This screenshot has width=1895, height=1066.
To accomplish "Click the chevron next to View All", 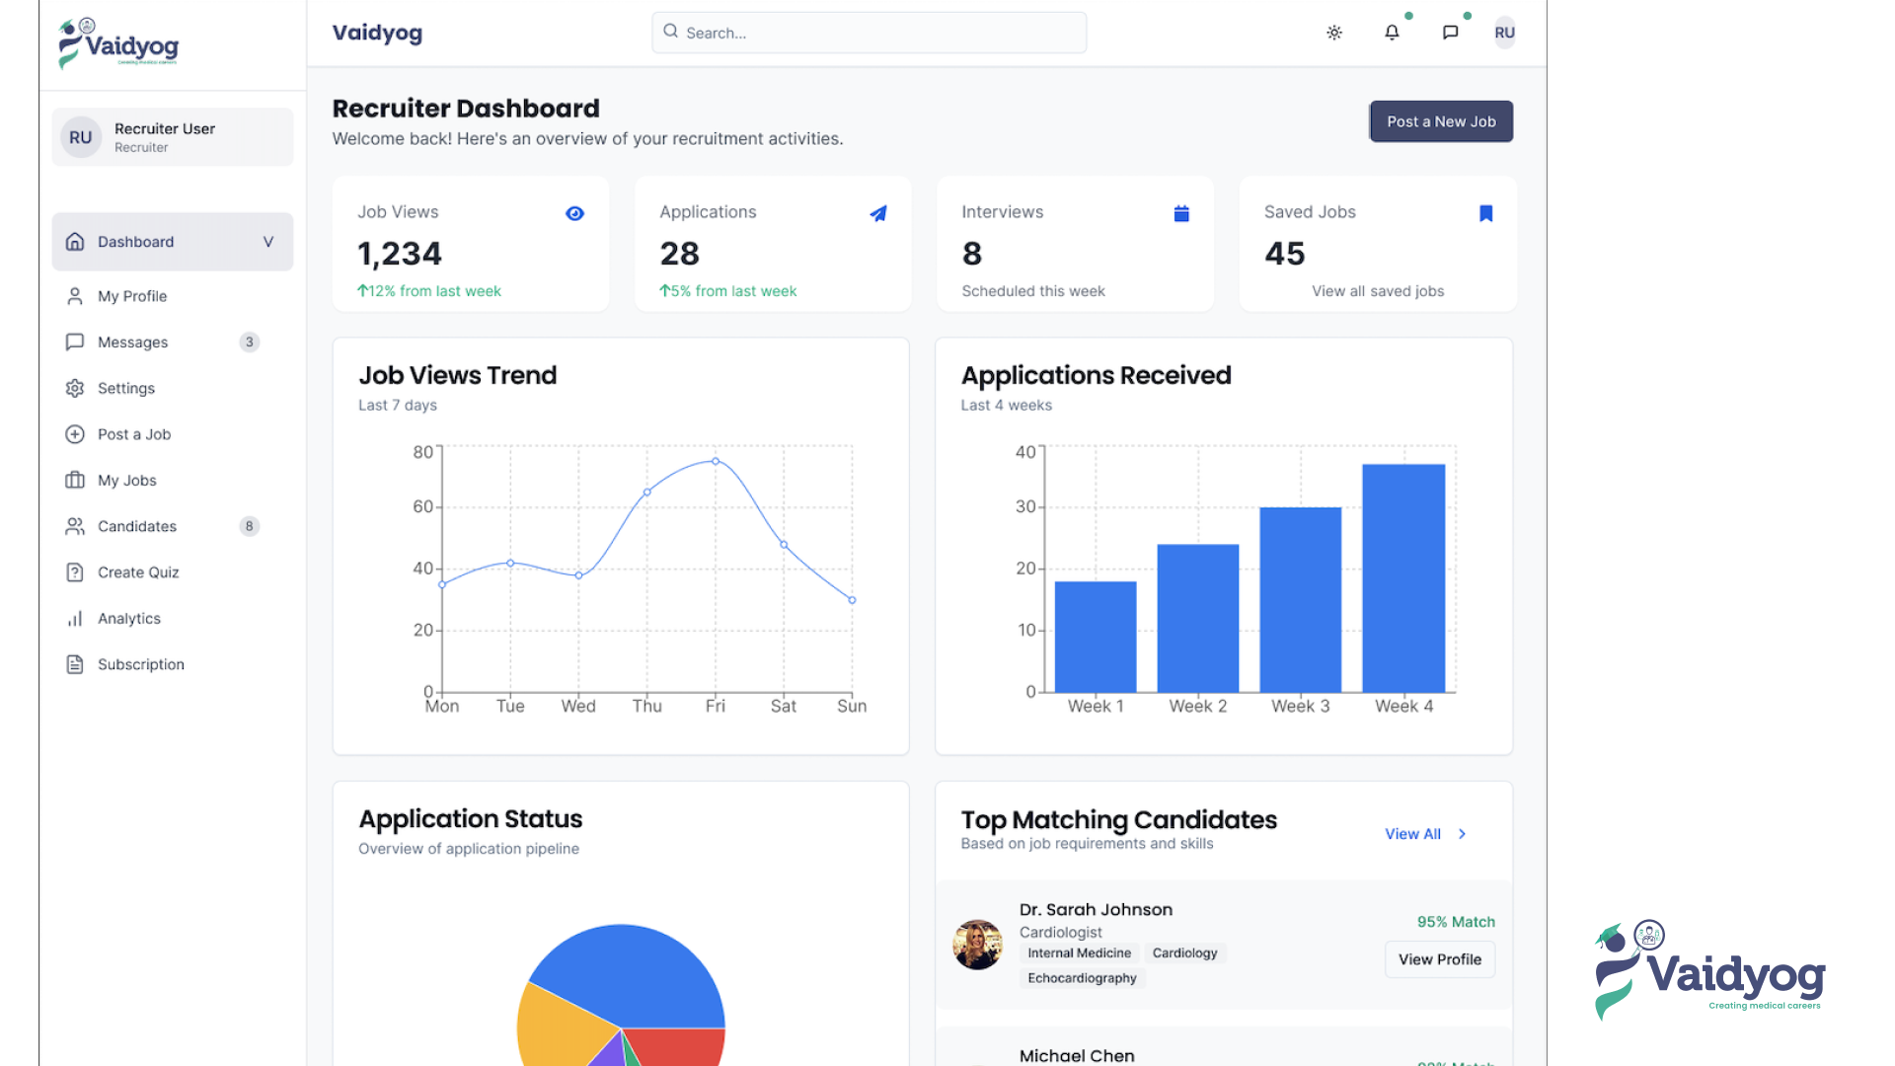I will point(1463,834).
